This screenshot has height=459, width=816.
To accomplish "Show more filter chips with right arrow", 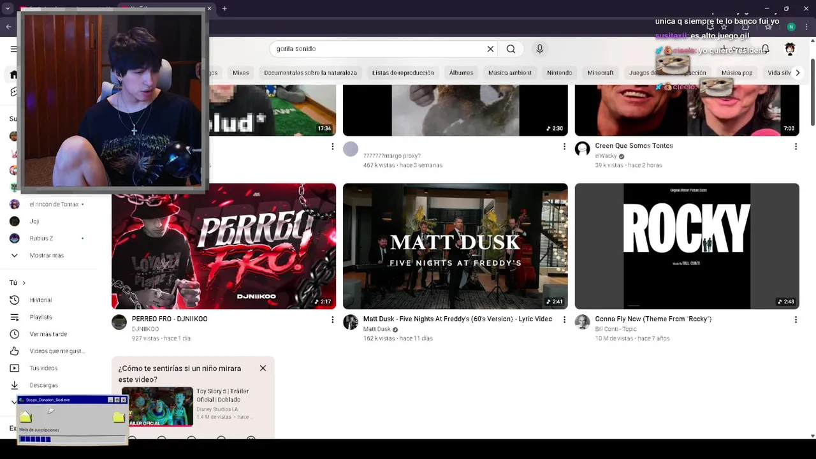I will pyautogui.click(x=798, y=73).
